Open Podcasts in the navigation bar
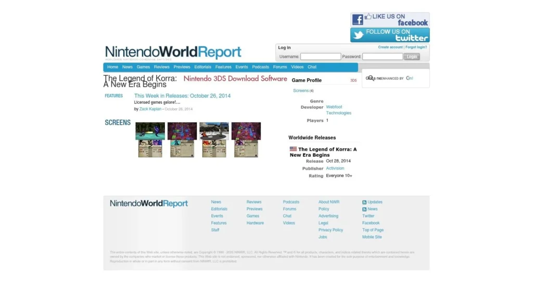 pyautogui.click(x=260, y=67)
